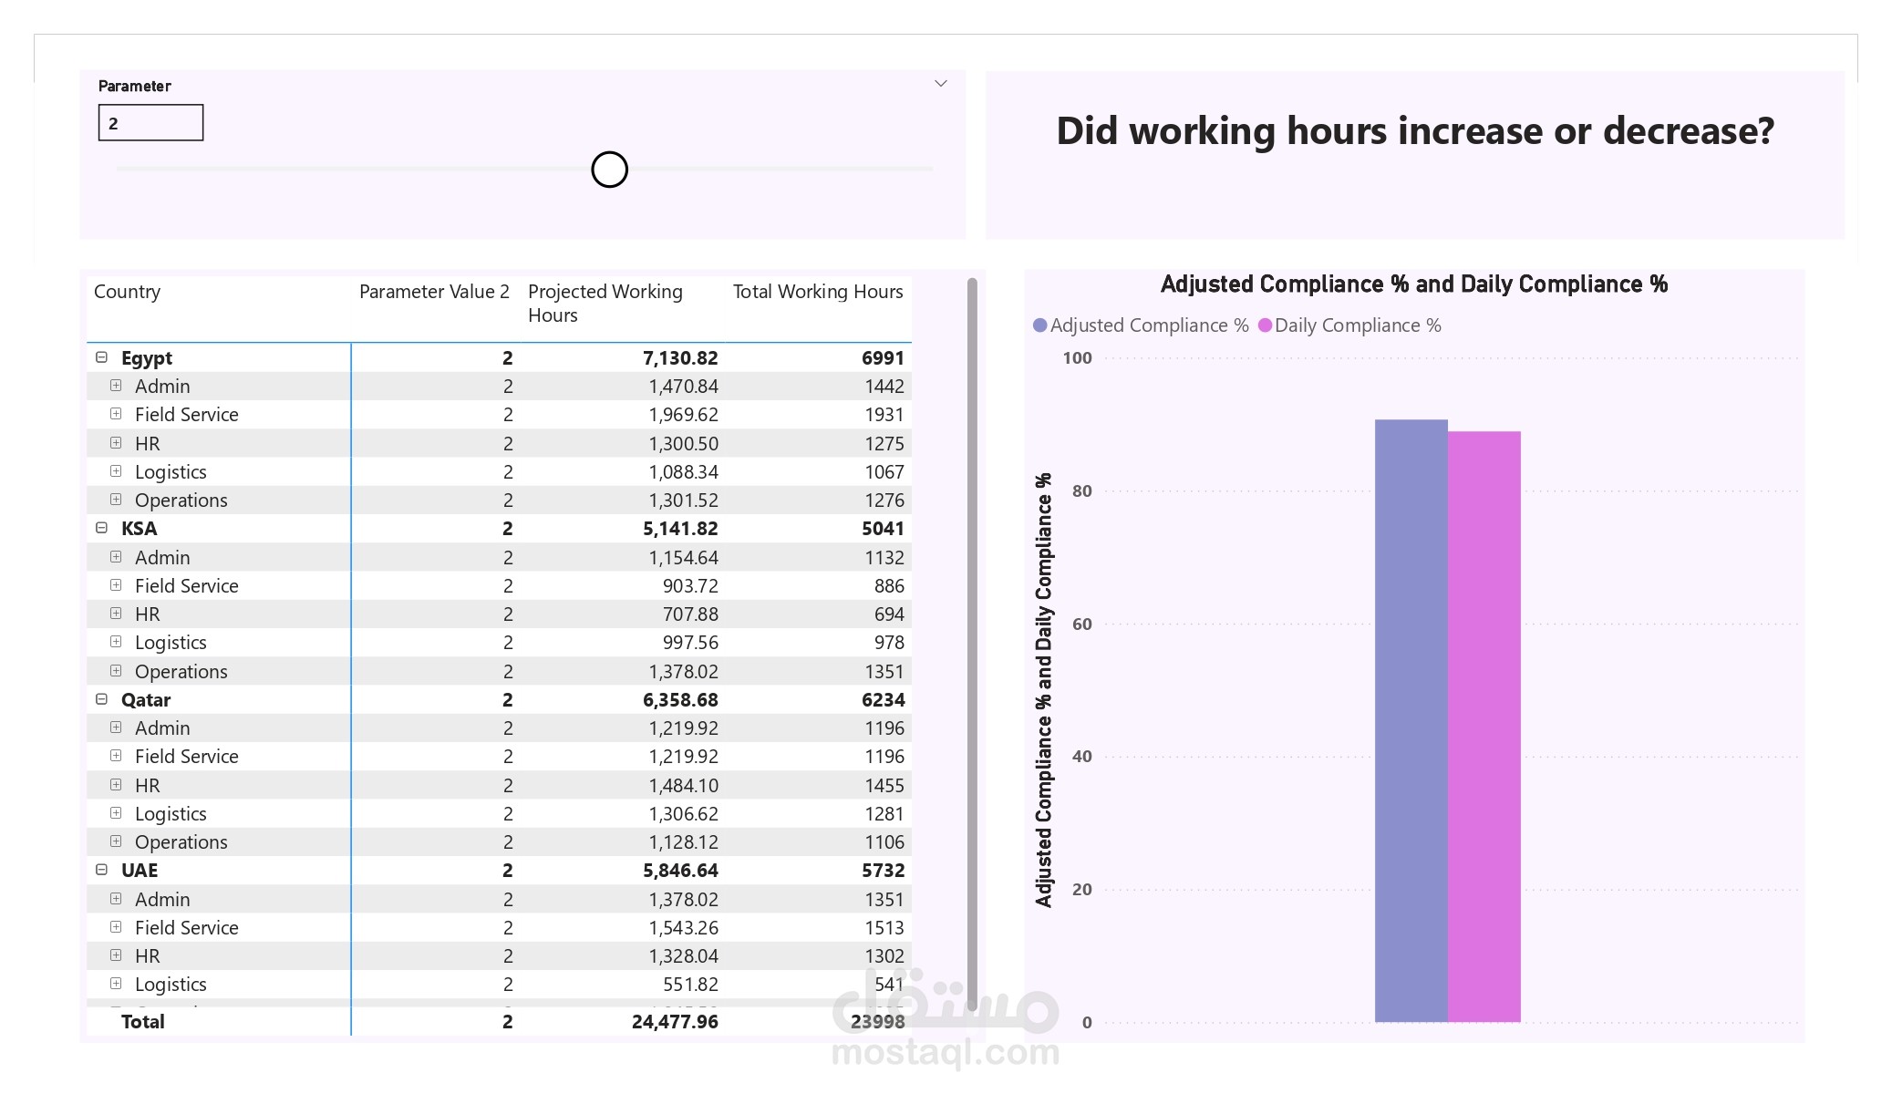Select Daily Compliance % legend item
The width and height of the screenshot is (1892, 1094).
point(1349,325)
